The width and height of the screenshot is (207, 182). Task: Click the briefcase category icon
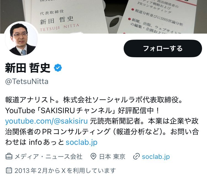point(9,156)
